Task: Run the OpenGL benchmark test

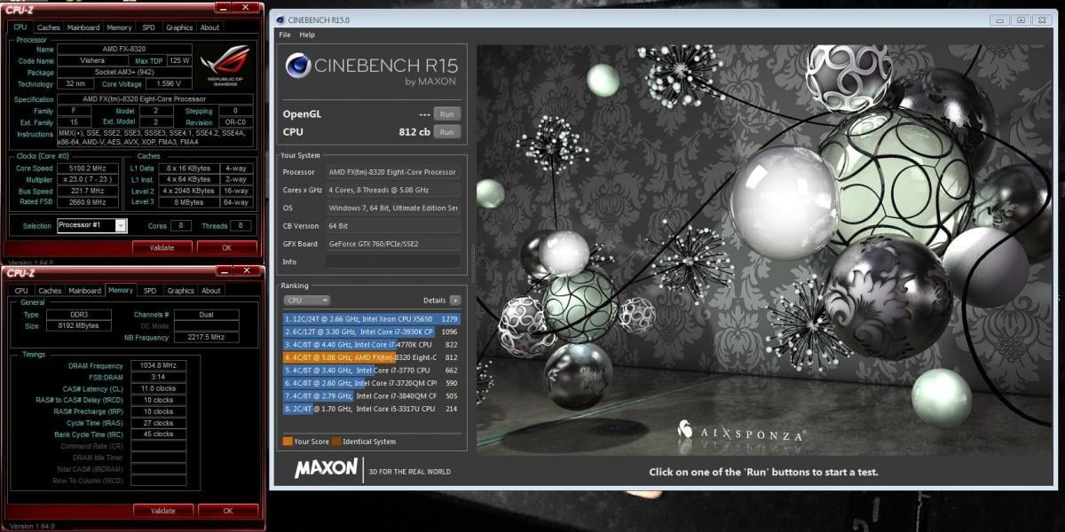Action: click(447, 114)
